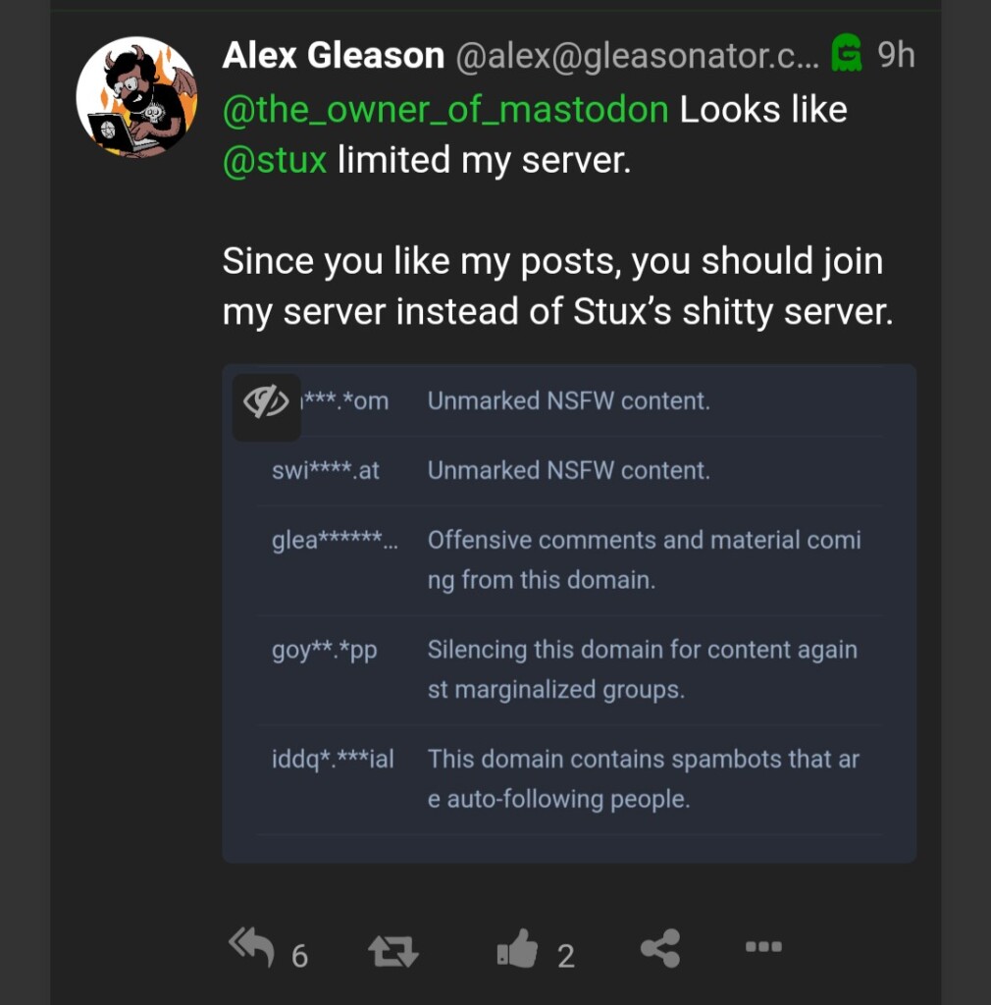
Task: Click the green ghost instance favicon
Action: 846,53
